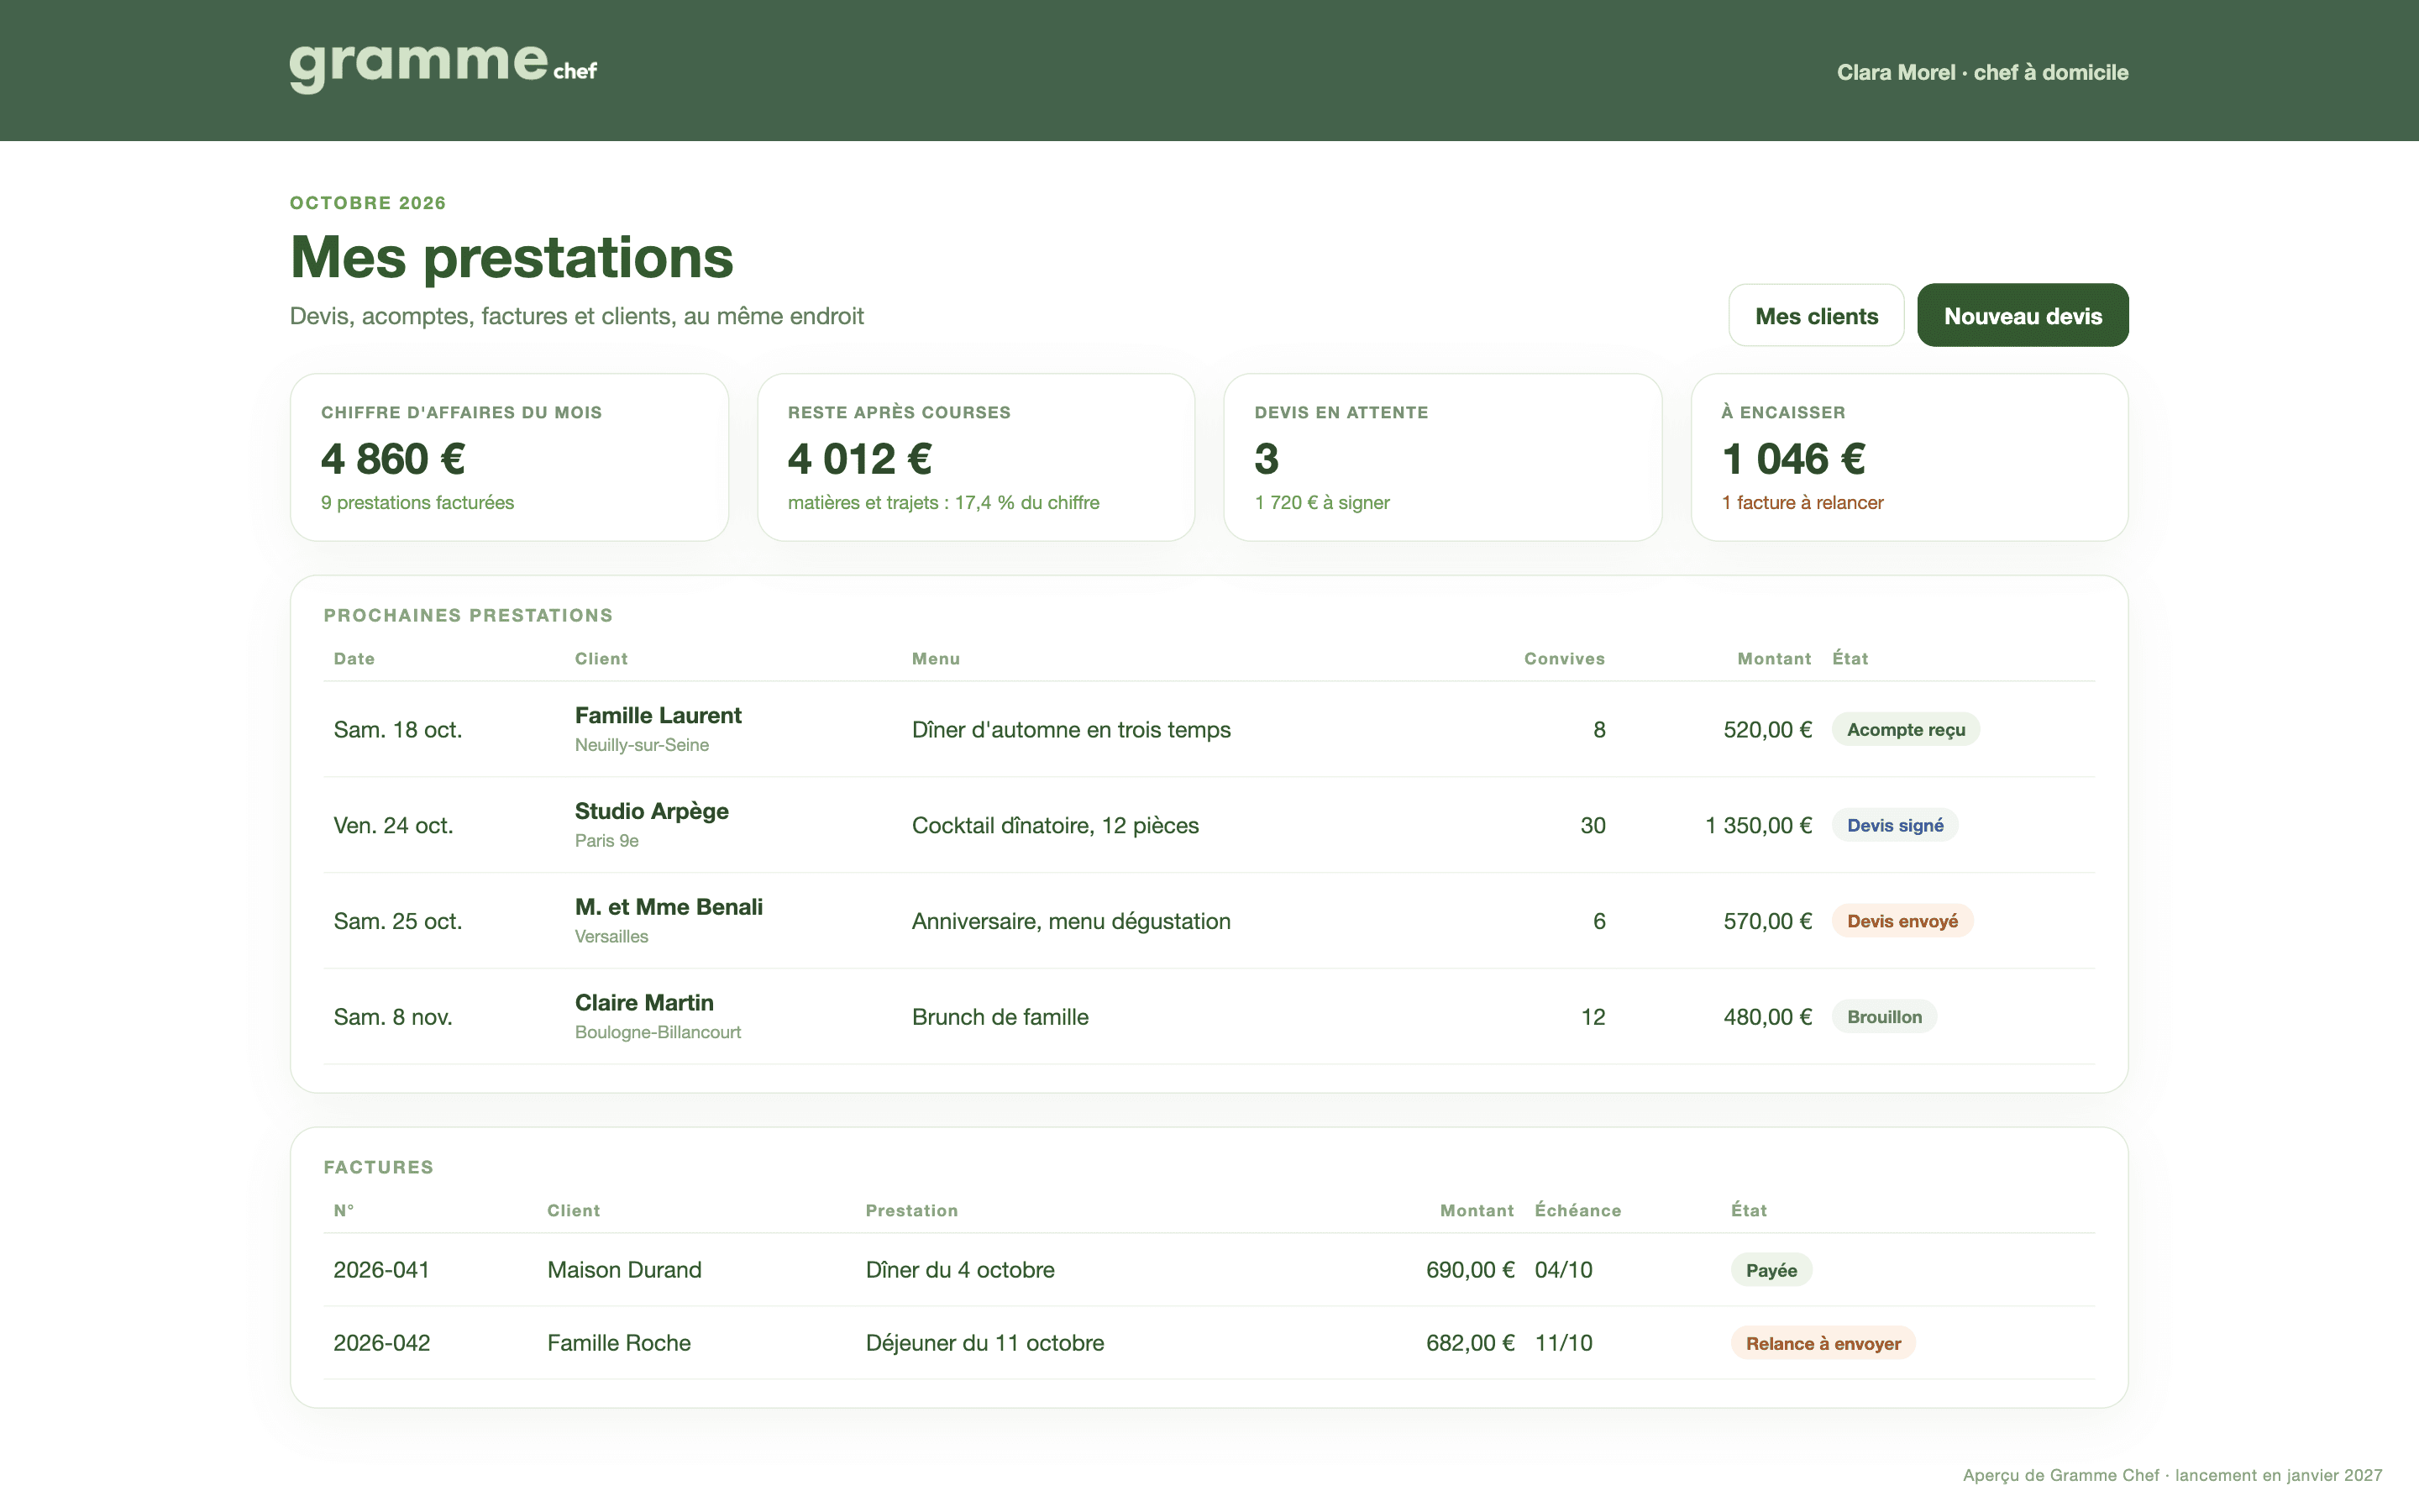Open the Devis en attente card

coord(1442,457)
